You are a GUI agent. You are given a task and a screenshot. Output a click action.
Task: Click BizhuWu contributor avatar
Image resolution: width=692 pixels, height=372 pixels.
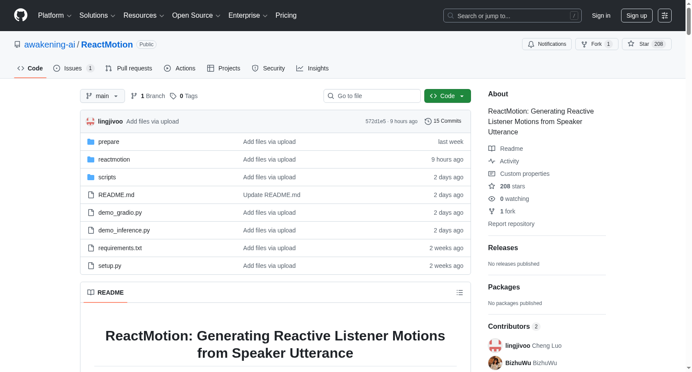[495, 363]
